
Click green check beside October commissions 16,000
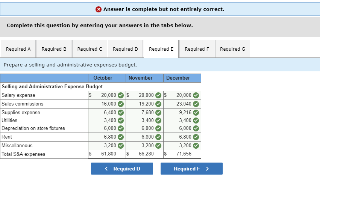click(x=121, y=104)
